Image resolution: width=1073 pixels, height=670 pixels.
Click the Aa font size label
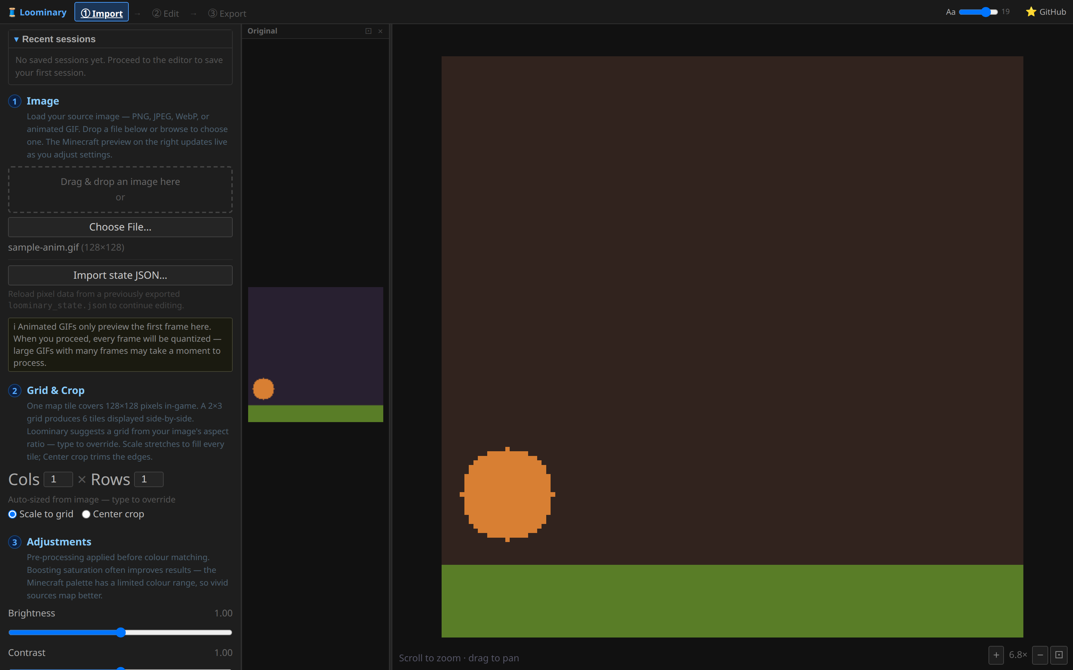tap(950, 12)
